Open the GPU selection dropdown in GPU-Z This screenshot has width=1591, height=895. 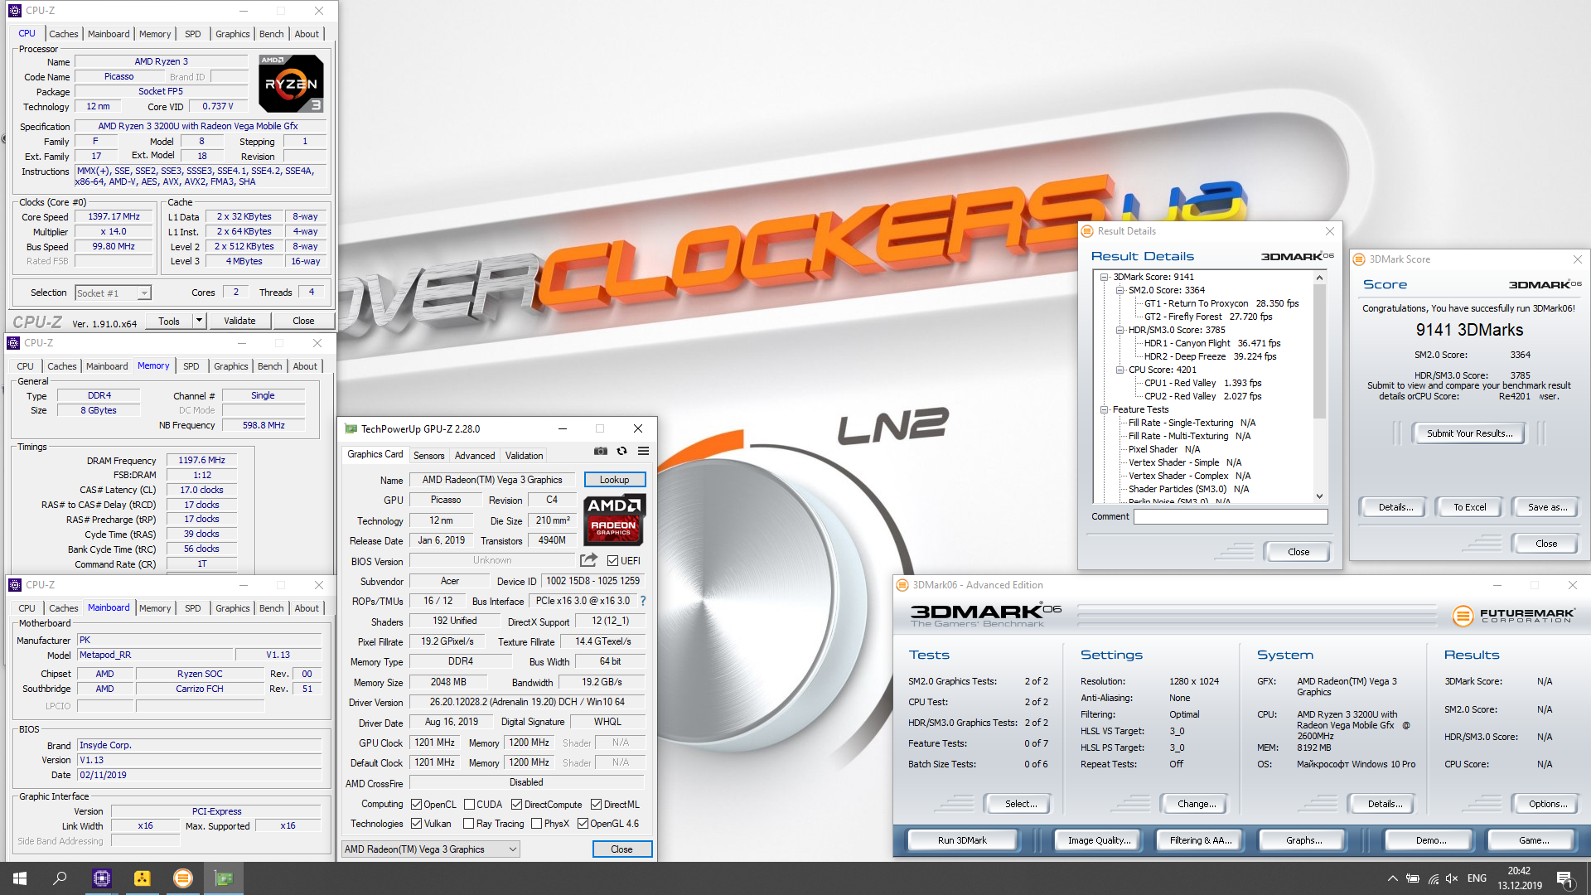pos(431,849)
